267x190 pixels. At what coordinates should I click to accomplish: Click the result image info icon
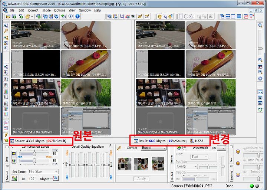[x=136, y=141]
